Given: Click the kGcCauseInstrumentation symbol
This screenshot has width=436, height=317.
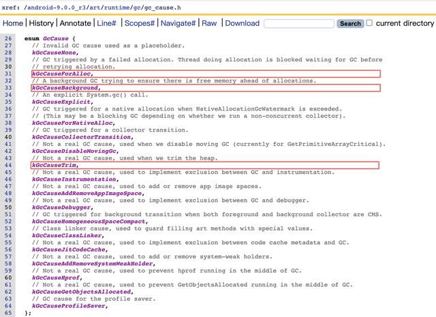Looking at the screenshot, I should pos(74,179).
